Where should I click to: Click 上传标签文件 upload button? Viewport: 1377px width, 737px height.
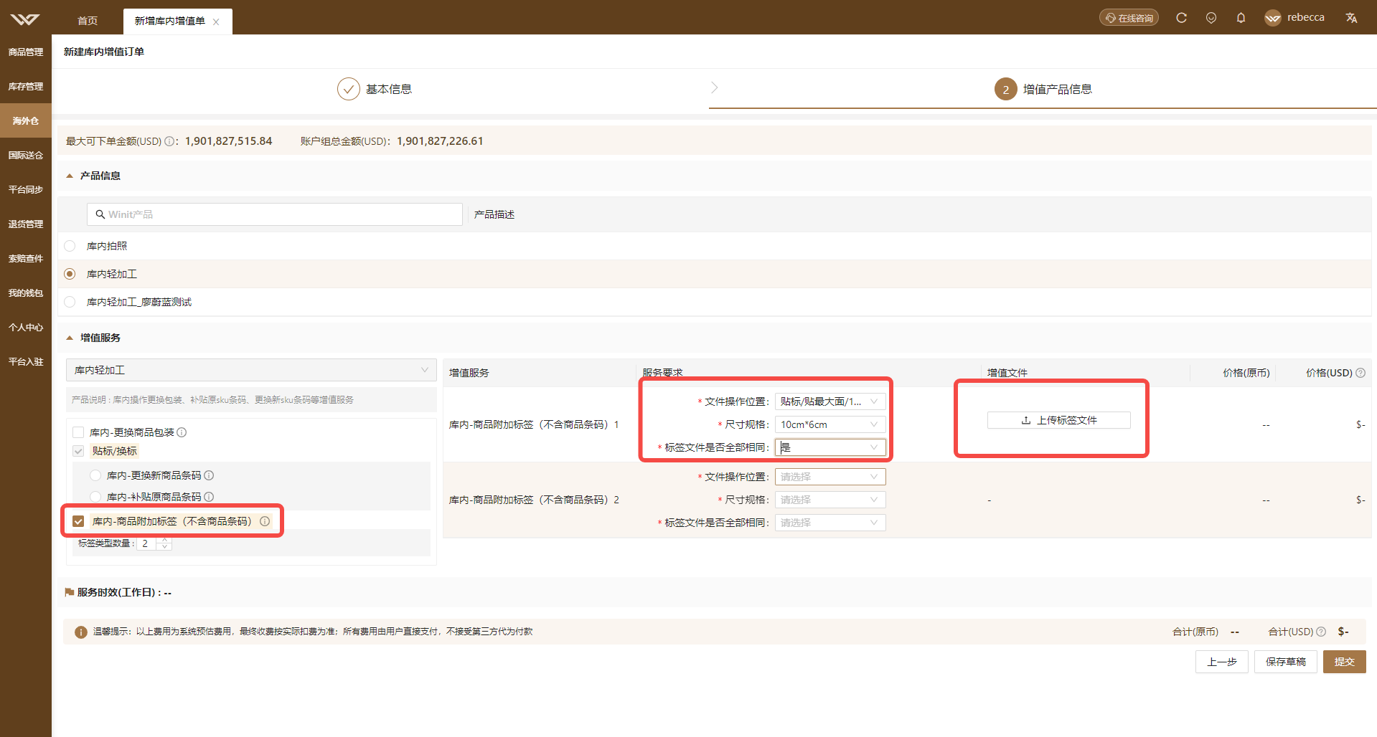[1059, 420]
